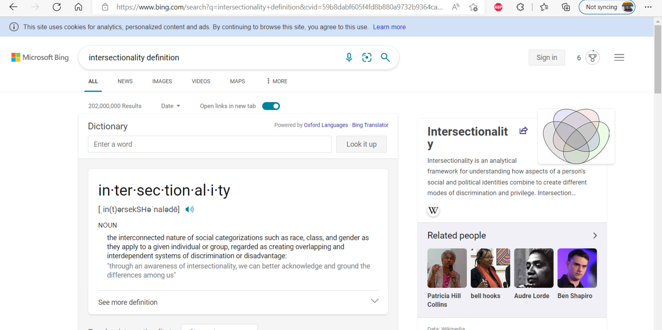Open the browser Settings and more ellipsis
Viewport: 662px width, 330px height.
click(648, 7)
